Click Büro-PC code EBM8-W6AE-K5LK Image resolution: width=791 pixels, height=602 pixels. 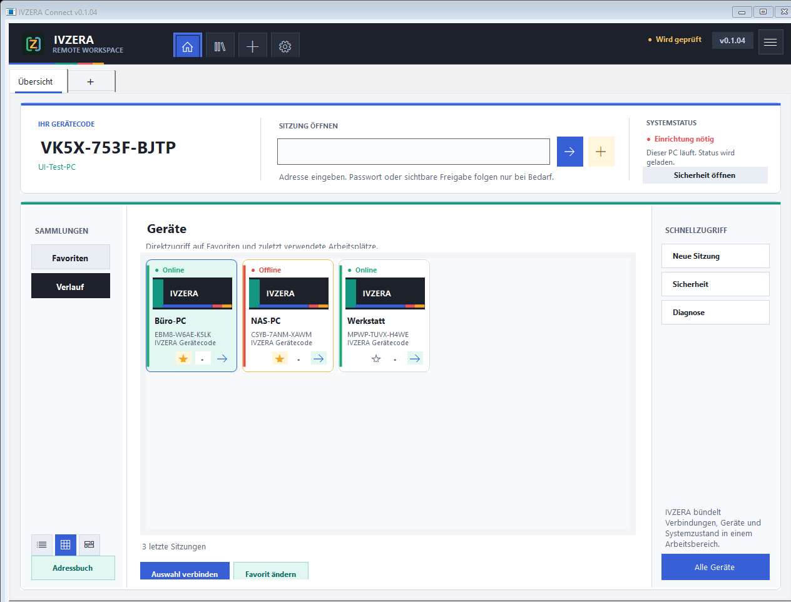(183, 335)
